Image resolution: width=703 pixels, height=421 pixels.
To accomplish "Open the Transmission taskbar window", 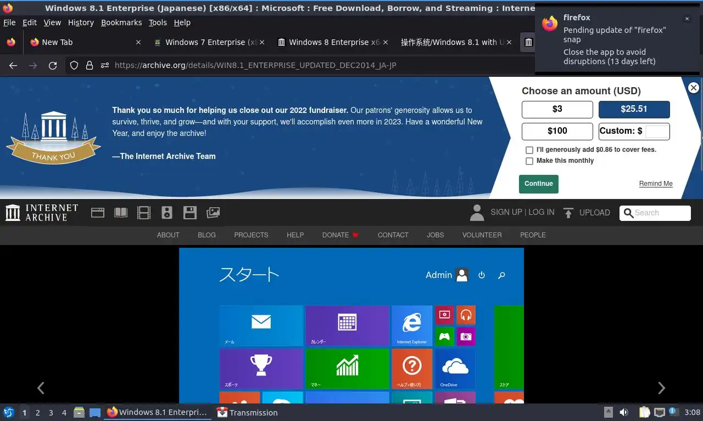I will [x=247, y=412].
